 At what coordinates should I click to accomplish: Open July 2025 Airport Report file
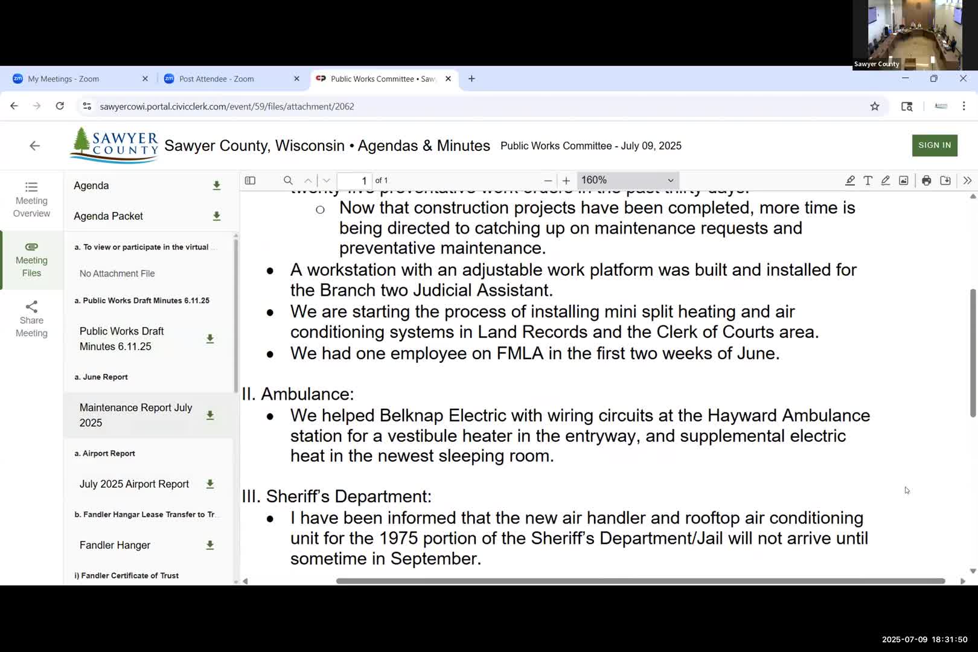pyautogui.click(x=134, y=484)
